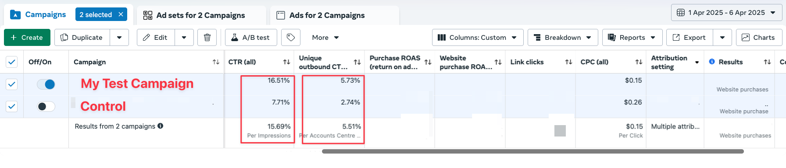Viewport: 786px width, 168px height.
Task: Click the 2.74% unique outbound CTR cell
Action: click(350, 102)
